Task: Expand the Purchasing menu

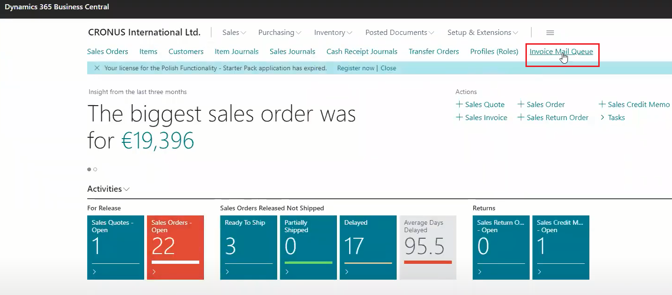Action: click(x=280, y=33)
